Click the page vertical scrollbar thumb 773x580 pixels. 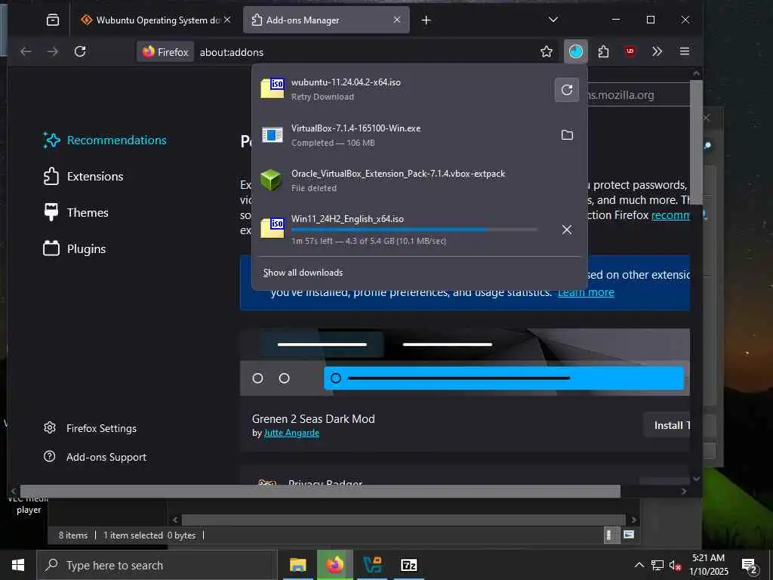(695, 142)
